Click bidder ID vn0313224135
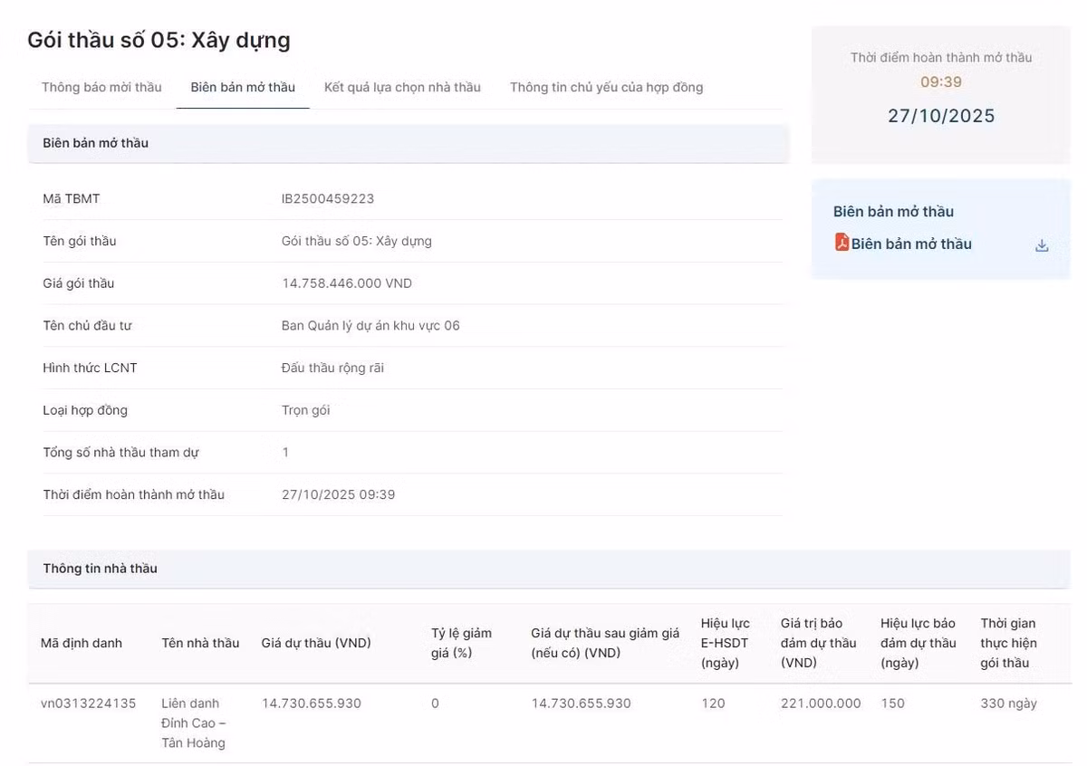This screenshot has width=1087, height=766. [x=88, y=704]
